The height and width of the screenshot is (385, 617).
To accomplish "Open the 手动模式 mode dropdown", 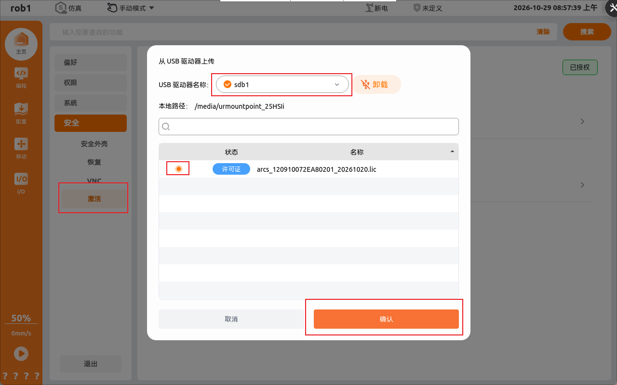I will [x=131, y=8].
